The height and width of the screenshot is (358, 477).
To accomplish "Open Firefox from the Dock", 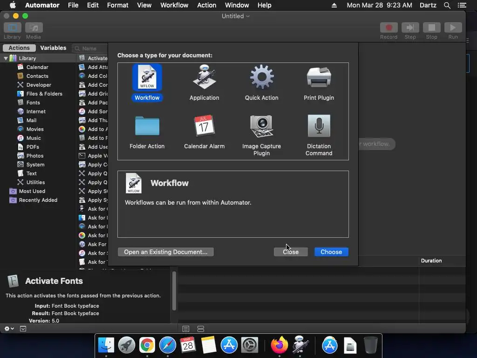I will pos(279,345).
